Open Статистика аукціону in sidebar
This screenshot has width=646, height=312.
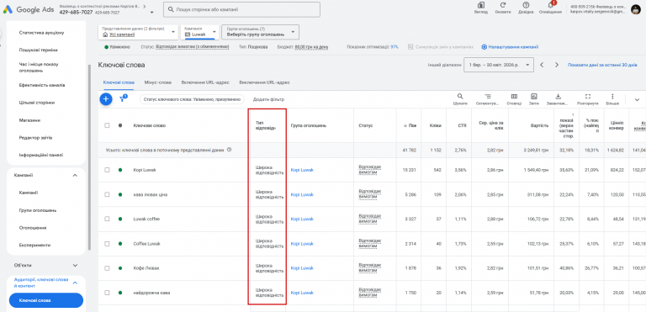tap(41, 32)
